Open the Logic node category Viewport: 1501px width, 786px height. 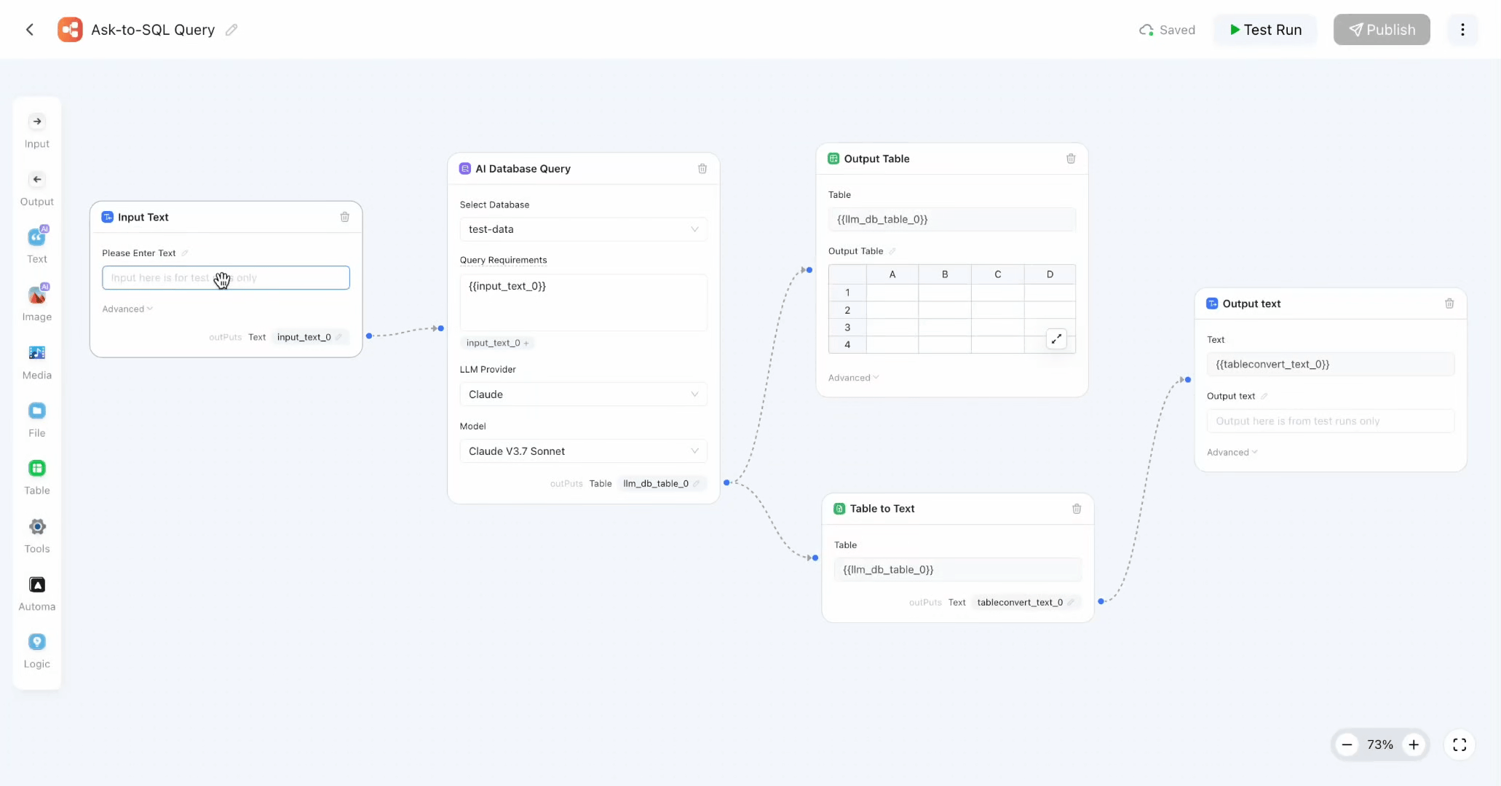click(36, 650)
